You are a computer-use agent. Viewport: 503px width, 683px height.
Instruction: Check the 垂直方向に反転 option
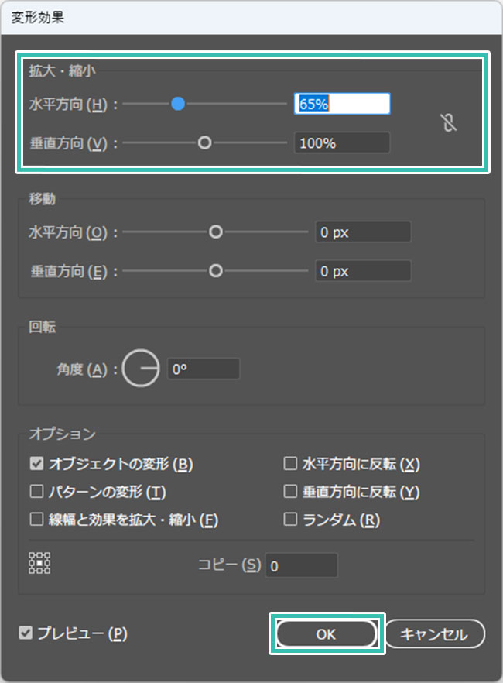[x=290, y=492]
